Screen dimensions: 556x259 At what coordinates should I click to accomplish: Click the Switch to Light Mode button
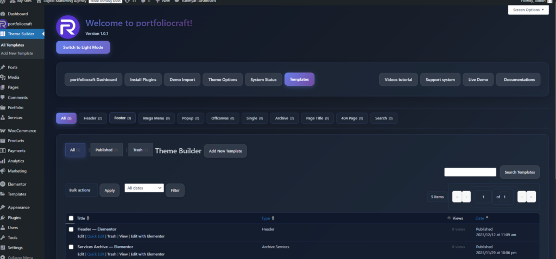pos(83,48)
